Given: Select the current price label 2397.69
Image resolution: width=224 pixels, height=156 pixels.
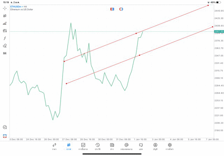Looking at the screenshot, I should pos(219,31).
